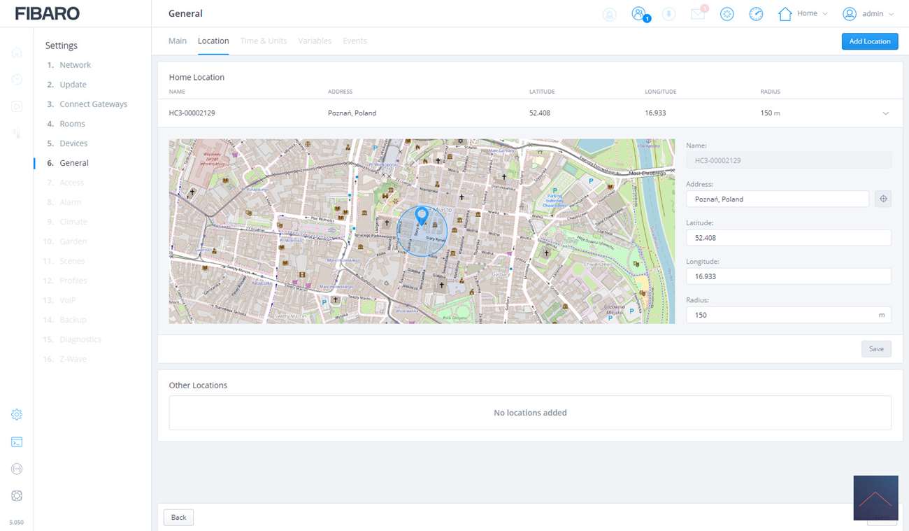Click the blue map pin marker

point(422,215)
